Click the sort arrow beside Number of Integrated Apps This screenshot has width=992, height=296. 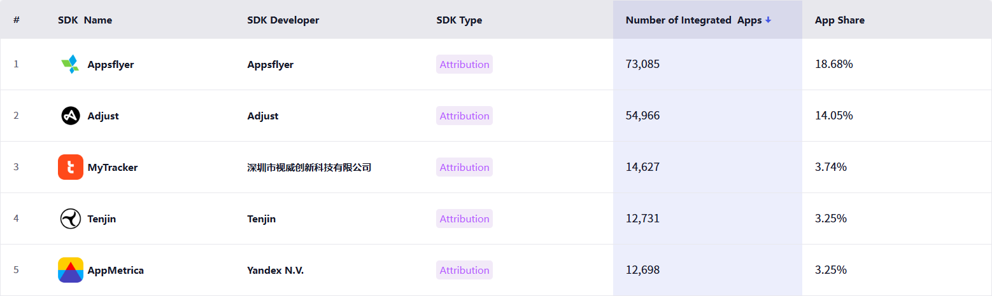[x=769, y=20]
